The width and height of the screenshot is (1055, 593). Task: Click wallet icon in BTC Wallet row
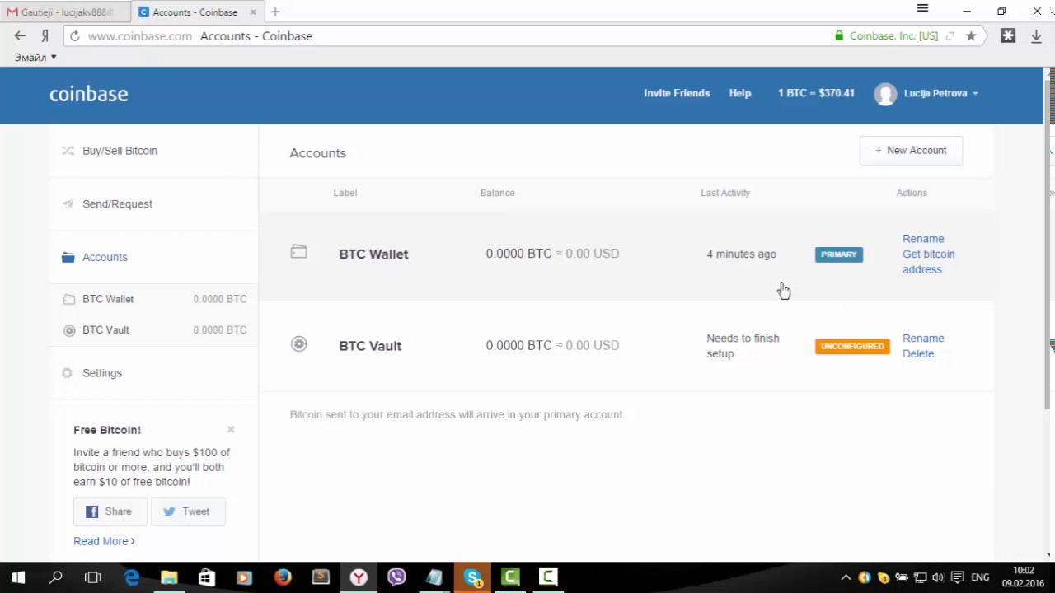tap(298, 252)
